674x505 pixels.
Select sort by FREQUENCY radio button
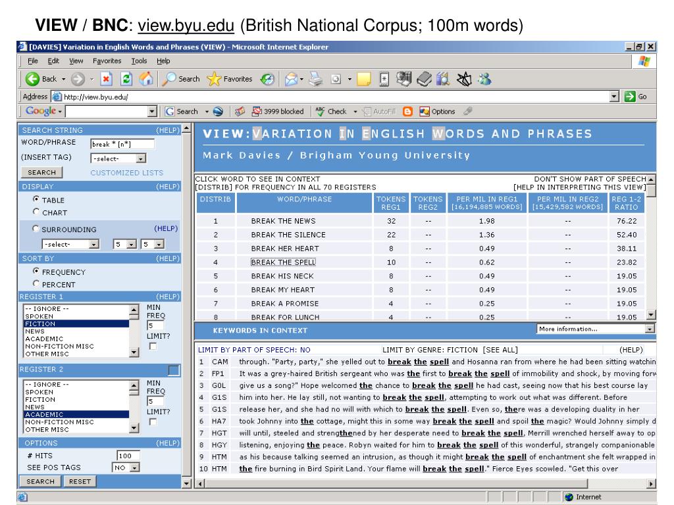tap(36, 272)
